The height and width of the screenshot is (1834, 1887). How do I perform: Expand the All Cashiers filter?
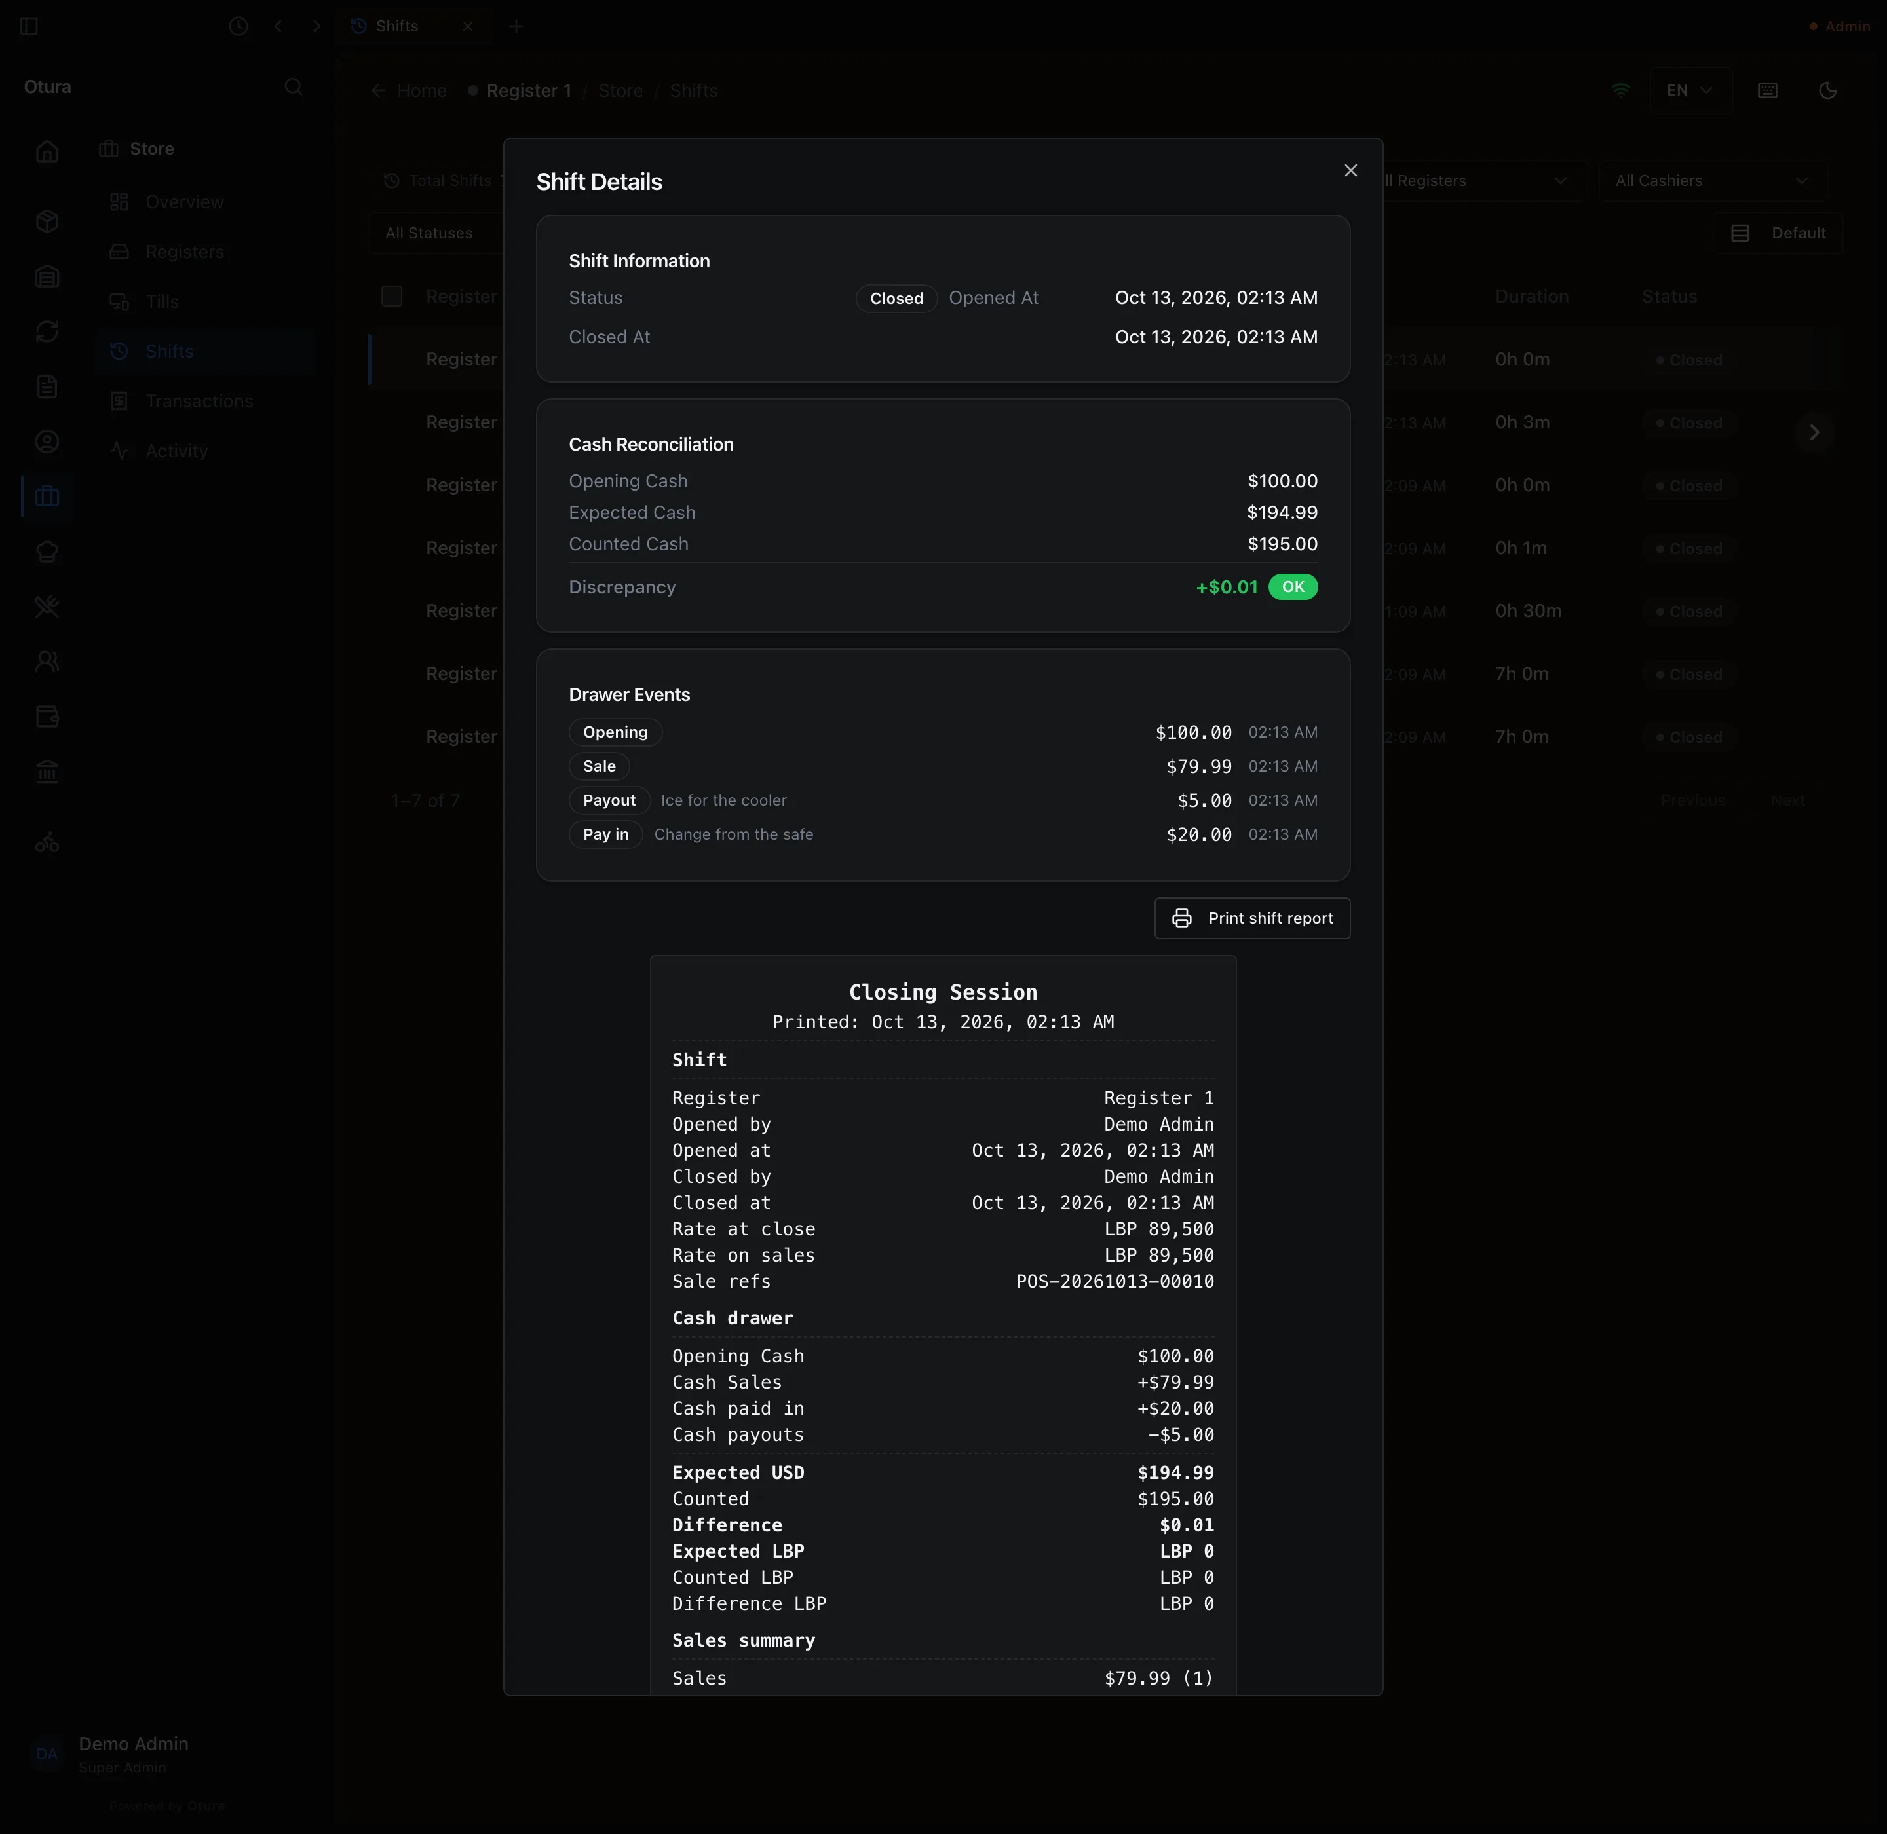1713,181
